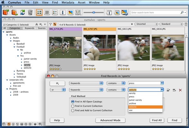Click the add assets icon with green arrow
This screenshot has width=189, height=128.
(x=15, y=13)
